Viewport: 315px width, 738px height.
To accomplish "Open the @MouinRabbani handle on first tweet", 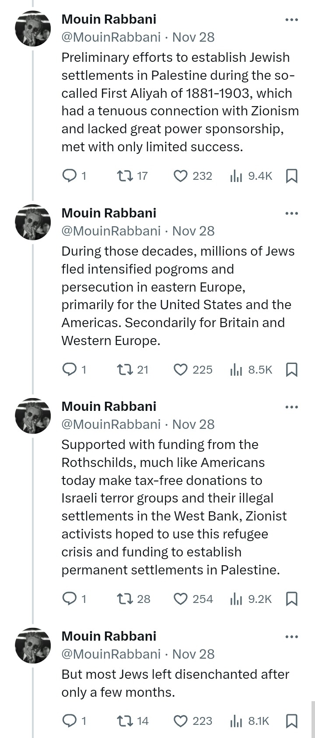I will [x=111, y=37].
